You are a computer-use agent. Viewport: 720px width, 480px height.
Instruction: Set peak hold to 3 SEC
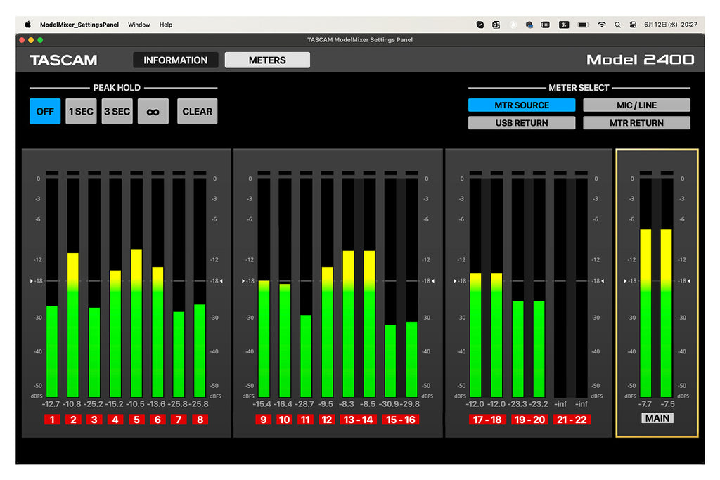click(117, 112)
